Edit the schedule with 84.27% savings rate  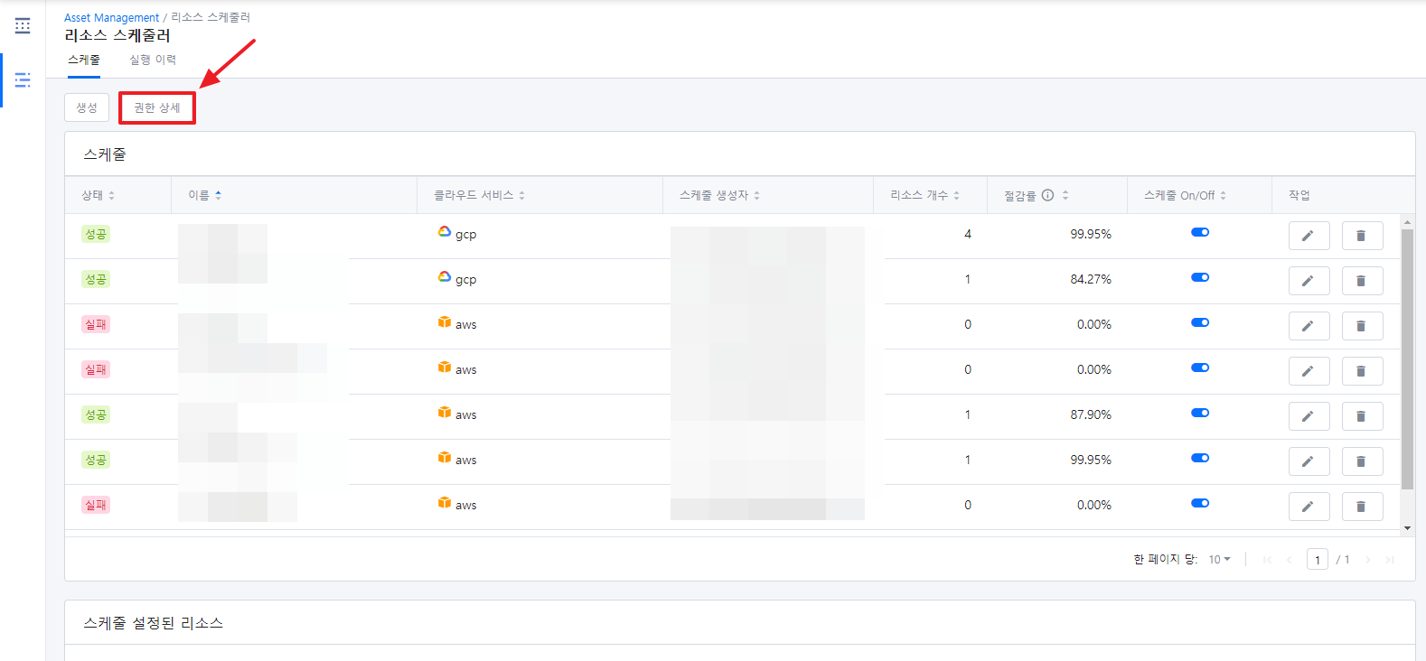click(1308, 281)
